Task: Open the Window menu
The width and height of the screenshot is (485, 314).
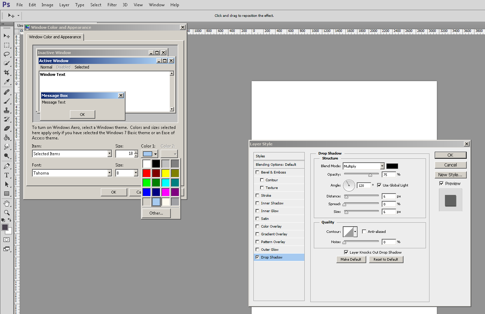Action: point(157,5)
